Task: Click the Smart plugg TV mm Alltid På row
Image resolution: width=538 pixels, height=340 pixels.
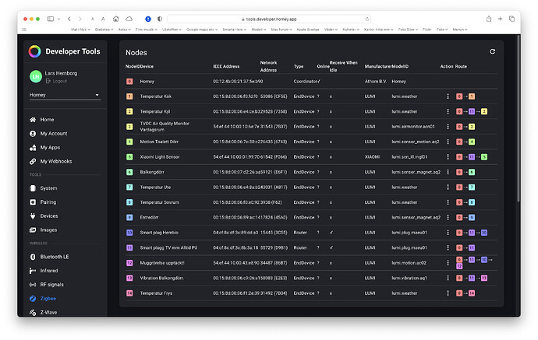Action: pyautogui.click(x=312, y=247)
